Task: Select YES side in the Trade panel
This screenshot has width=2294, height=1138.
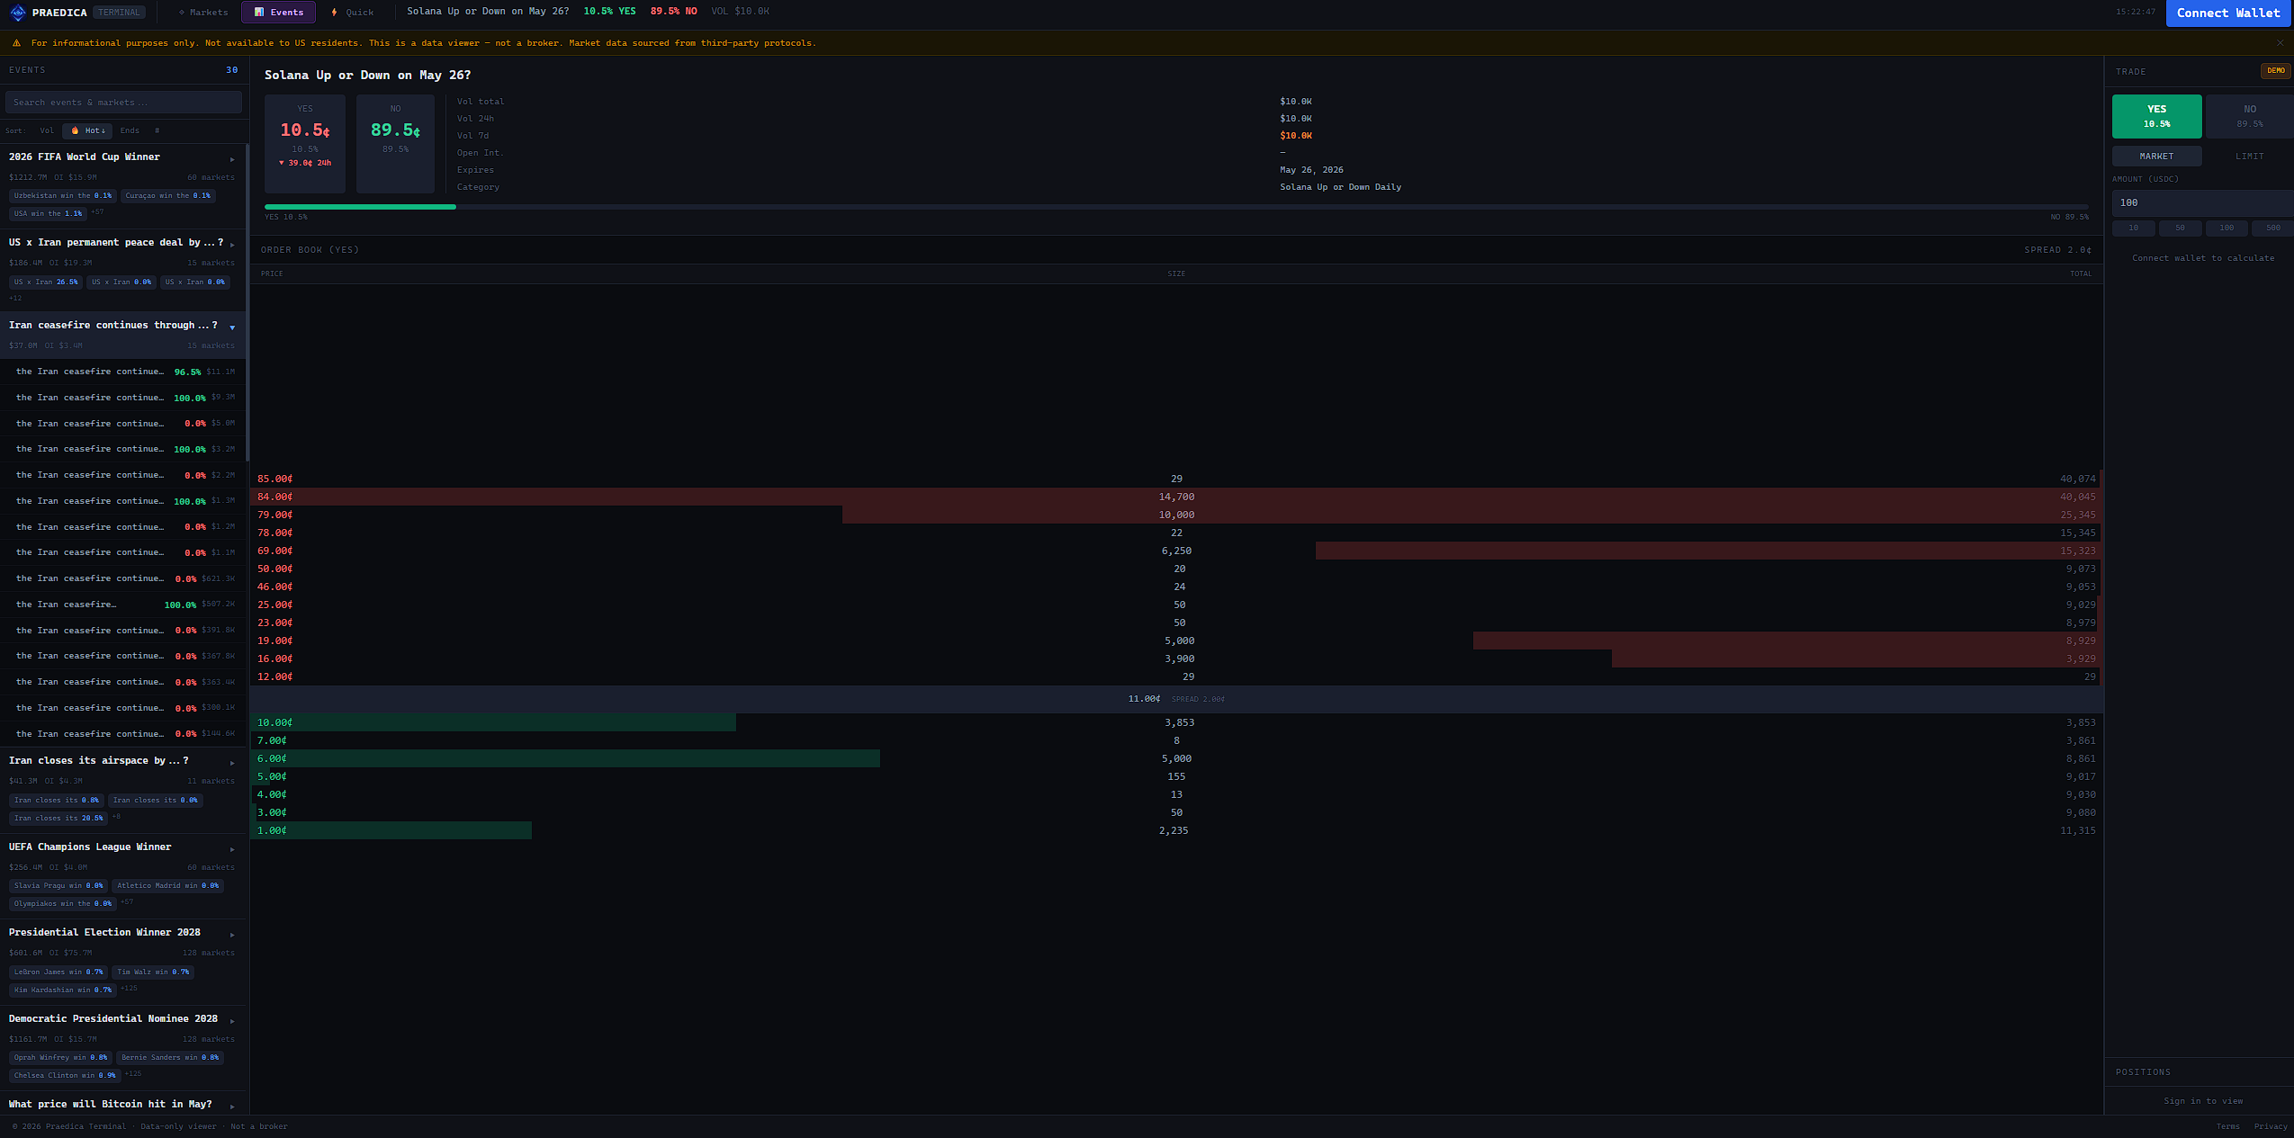Action: (x=2156, y=116)
